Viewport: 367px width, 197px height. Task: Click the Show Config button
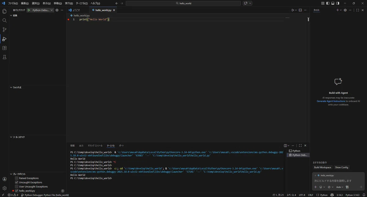342,167
